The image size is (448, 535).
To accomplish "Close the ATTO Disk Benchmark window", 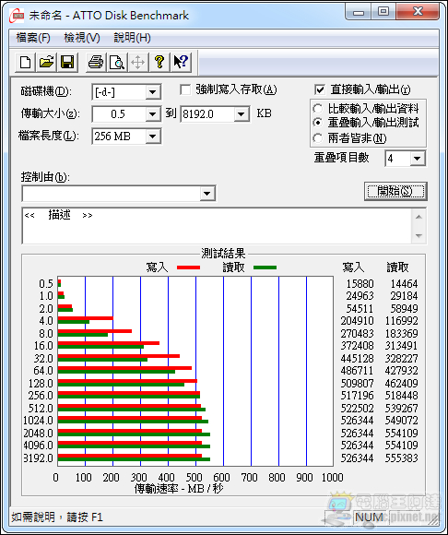I will coord(418,13).
